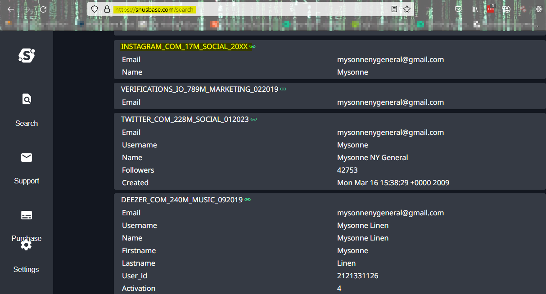Click the User_id field label
546x294 pixels.
click(x=135, y=276)
